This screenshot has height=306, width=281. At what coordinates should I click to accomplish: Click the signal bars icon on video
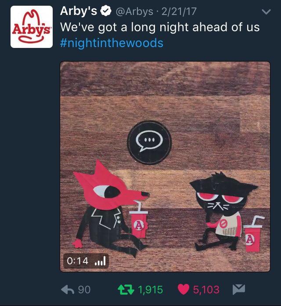point(100,261)
